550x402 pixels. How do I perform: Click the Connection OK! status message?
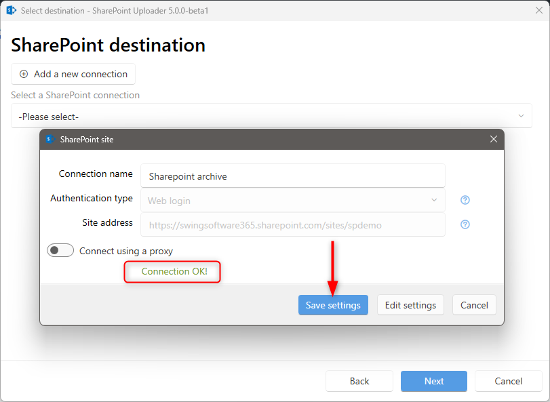[174, 271]
